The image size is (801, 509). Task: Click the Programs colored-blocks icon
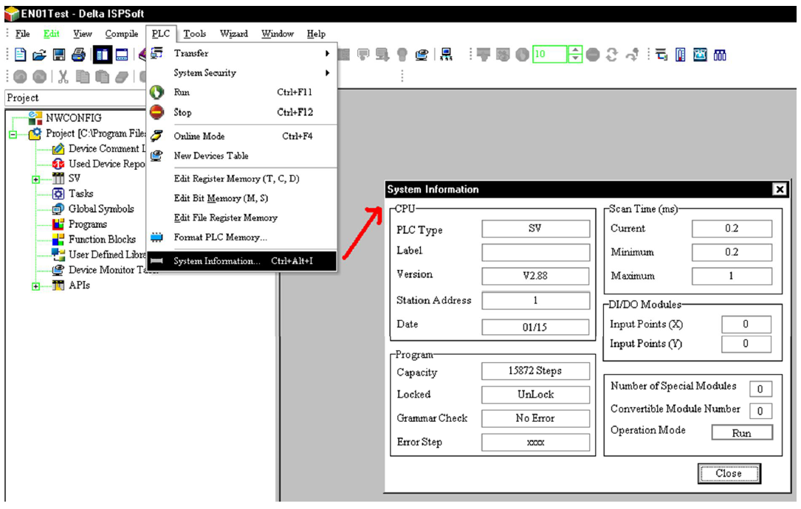[x=58, y=224]
